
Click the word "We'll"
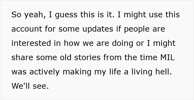point(21,86)
